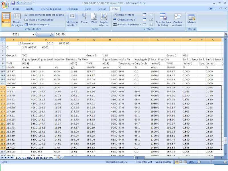Click the Select All corner button
The image size is (228, 171).
(x=3, y=40)
